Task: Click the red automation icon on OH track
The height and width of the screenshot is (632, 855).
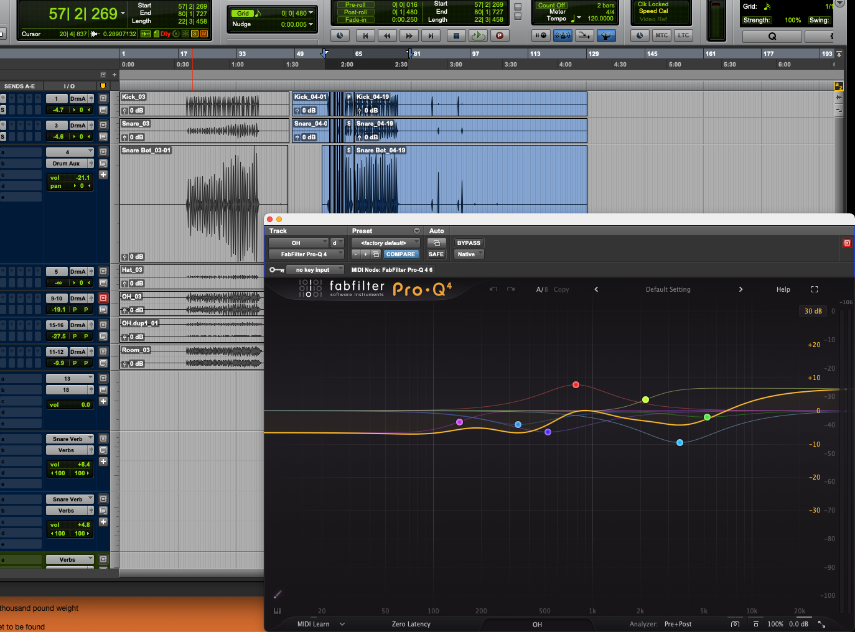Action: point(103,298)
